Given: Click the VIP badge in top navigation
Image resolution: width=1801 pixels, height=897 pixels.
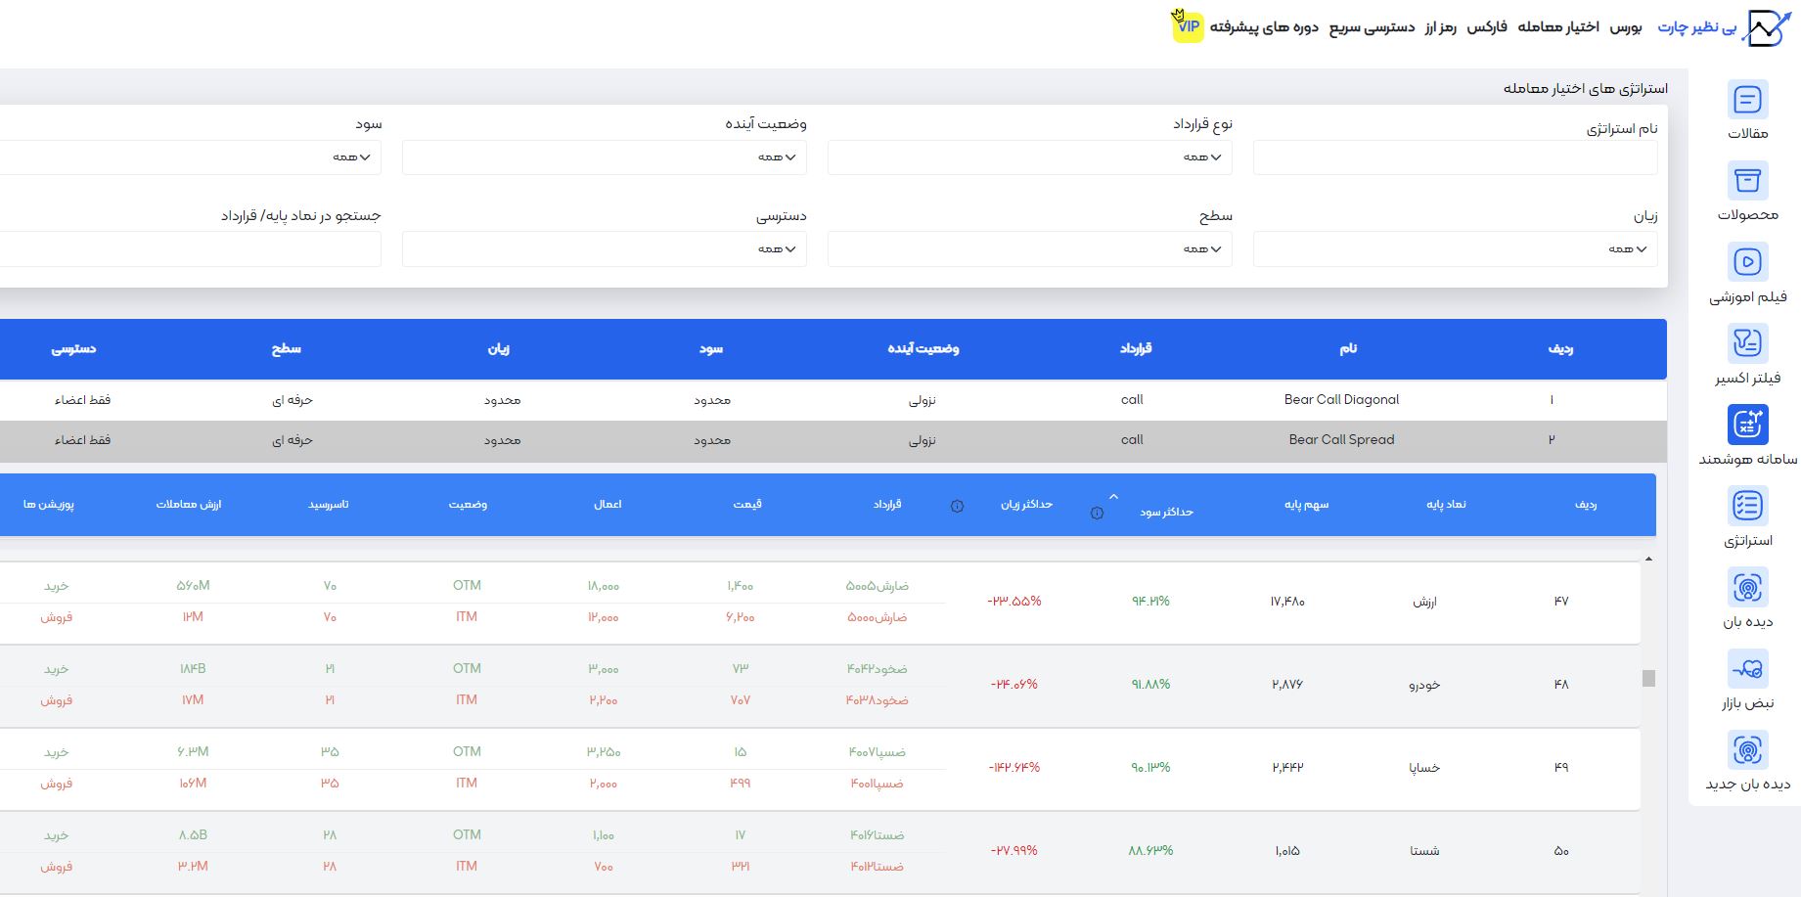Looking at the screenshot, I should [x=1188, y=26].
